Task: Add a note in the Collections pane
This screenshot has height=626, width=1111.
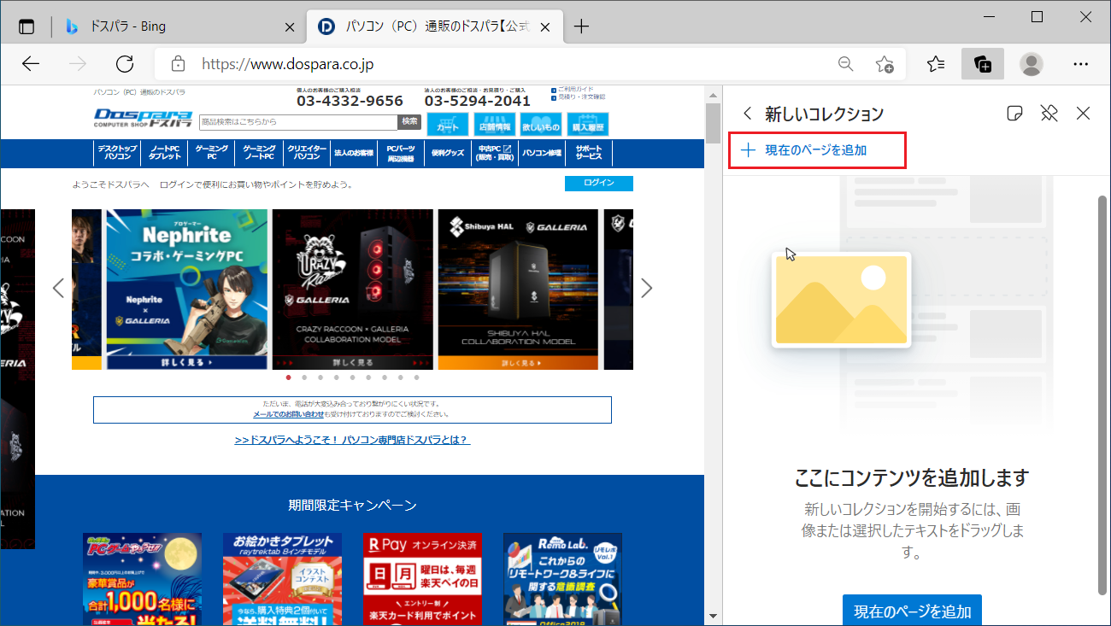Action: [x=1014, y=114]
